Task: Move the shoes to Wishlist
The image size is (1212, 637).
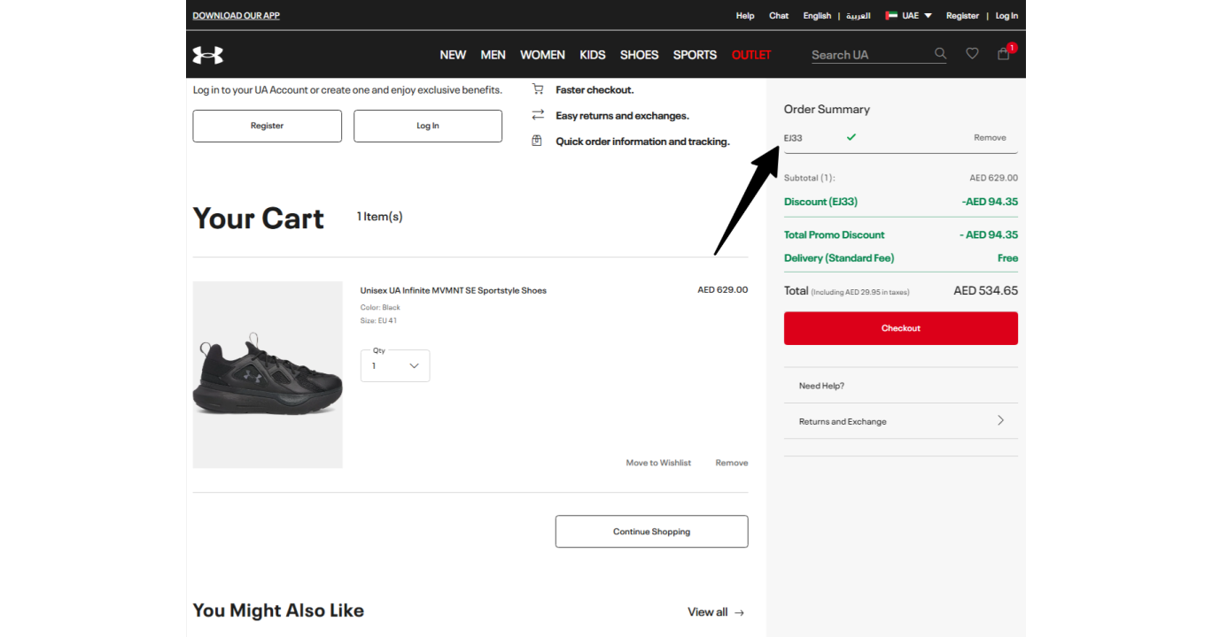Action: coord(658,463)
